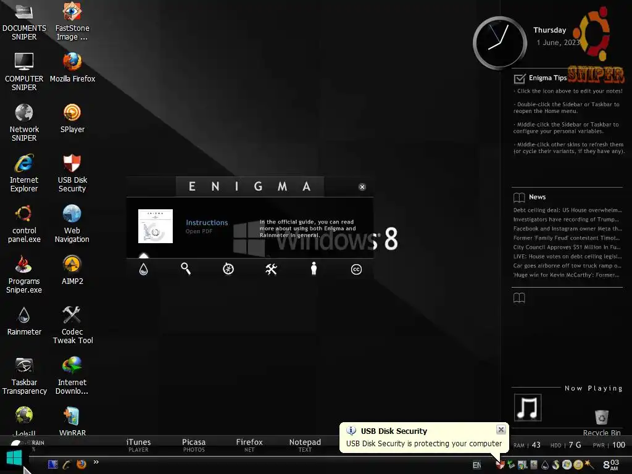The height and width of the screenshot is (474, 632).
Task: Open headline 'City Council Approves $51 Million in Fu...'
Action: click(x=567, y=247)
